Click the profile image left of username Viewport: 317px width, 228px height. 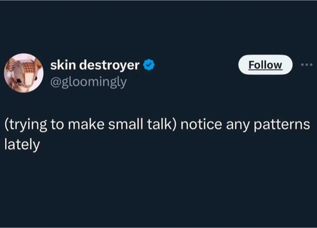click(24, 73)
